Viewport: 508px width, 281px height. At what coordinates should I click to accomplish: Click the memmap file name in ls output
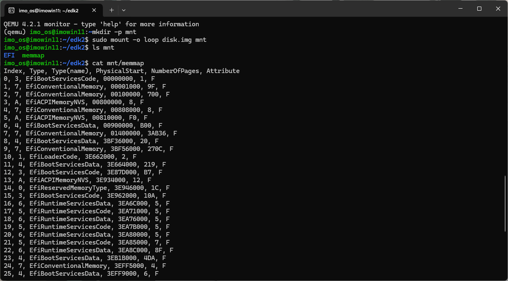[x=33, y=55]
